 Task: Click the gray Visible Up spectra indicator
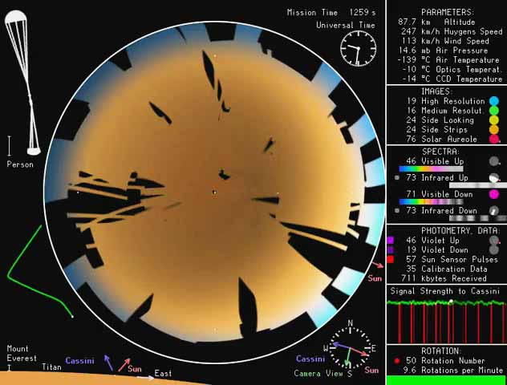point(493,161)
